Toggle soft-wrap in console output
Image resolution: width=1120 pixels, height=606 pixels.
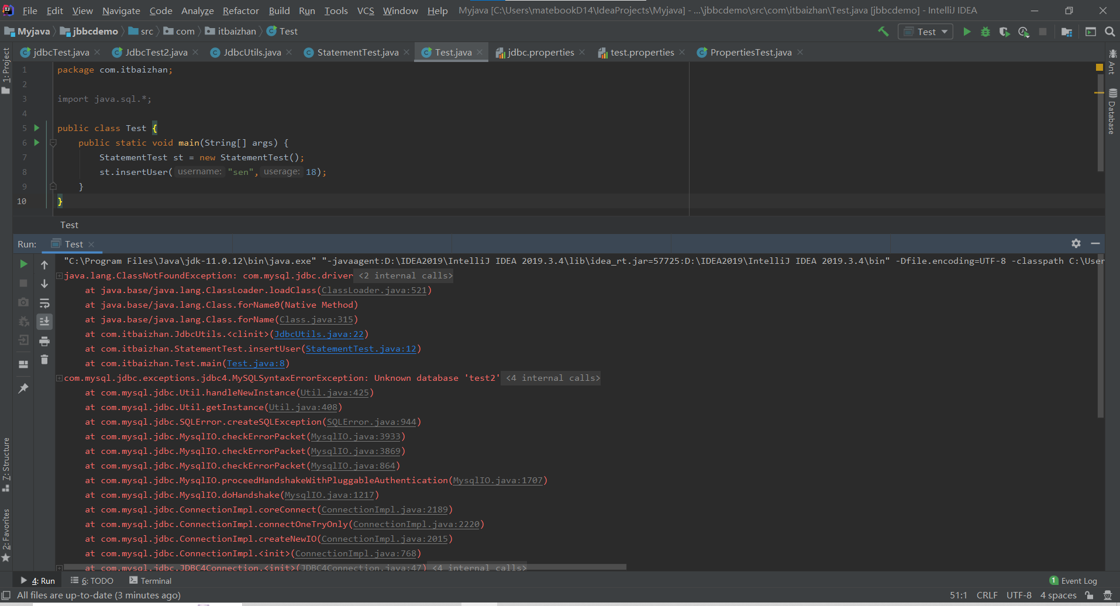pyautogui.click(x=44, y=303)
